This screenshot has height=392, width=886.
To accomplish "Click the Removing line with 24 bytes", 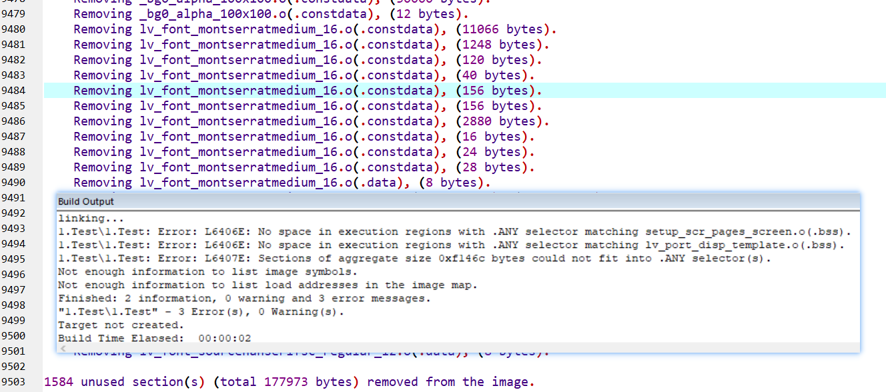I will (x=304, y=151).
